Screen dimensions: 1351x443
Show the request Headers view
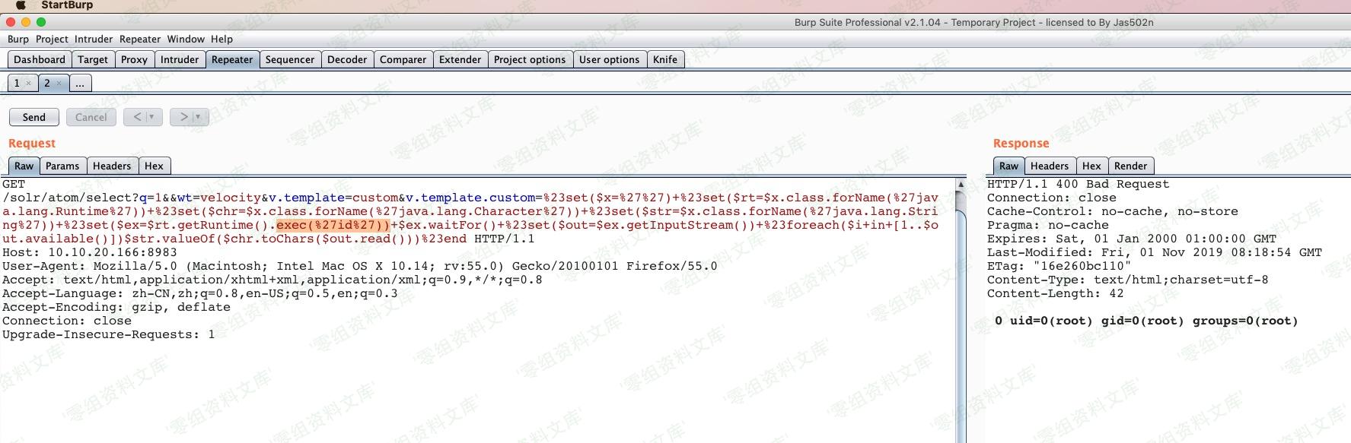coord(112,166)
